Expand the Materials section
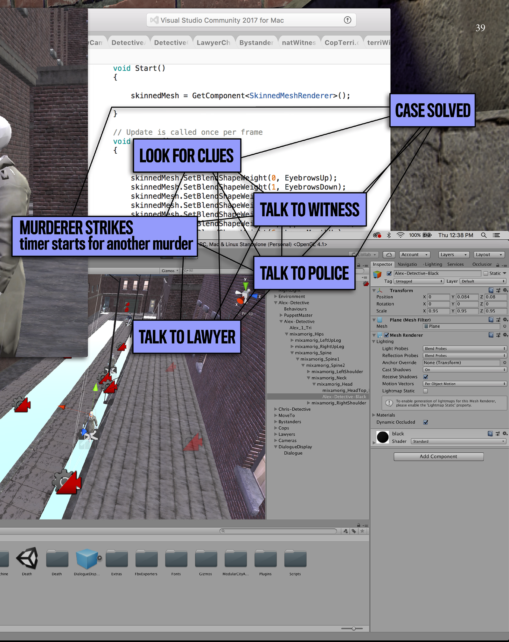509x642 pixels. click(x=374, y=415)
